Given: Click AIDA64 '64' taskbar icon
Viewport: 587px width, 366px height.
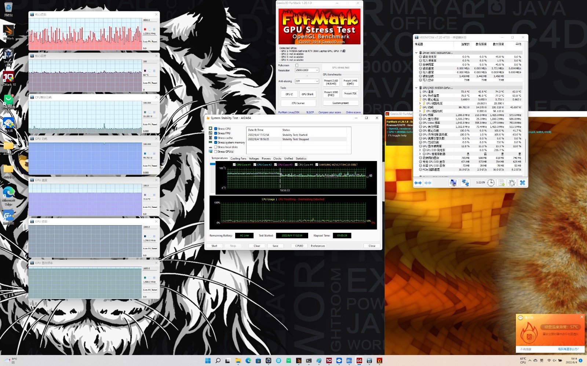Looking at the screenshot, I should pos(359,361).
